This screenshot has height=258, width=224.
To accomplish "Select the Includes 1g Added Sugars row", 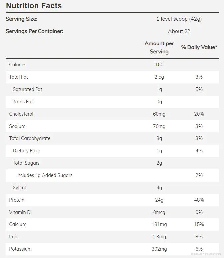I will (112, 175).
